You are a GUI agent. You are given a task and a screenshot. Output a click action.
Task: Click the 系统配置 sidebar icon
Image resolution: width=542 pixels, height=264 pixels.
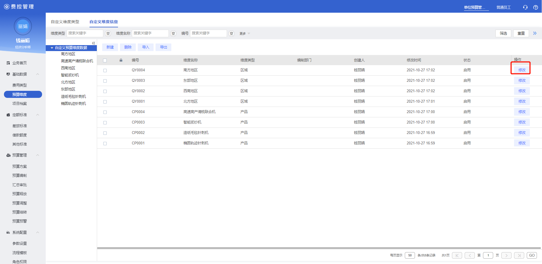point(8,232)
